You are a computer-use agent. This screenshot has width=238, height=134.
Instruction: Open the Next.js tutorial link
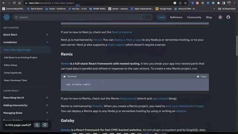pos(122,32)
